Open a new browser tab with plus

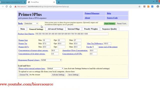(x=59, y=2)
